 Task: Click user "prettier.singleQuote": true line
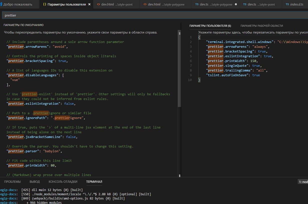point(234,66)
